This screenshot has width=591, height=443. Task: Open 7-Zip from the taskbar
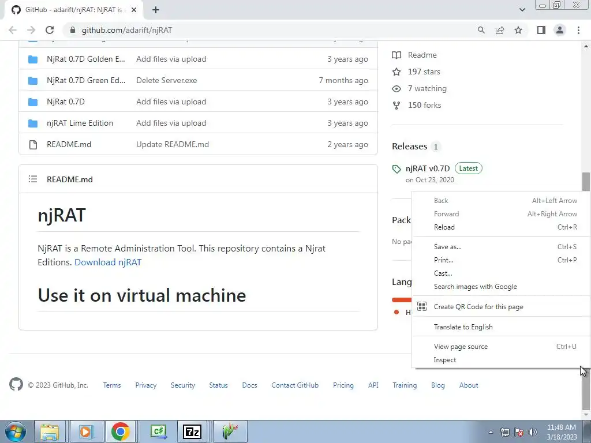192,431
